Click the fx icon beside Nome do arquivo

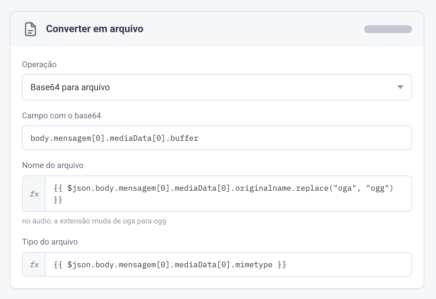click(34, 194)
